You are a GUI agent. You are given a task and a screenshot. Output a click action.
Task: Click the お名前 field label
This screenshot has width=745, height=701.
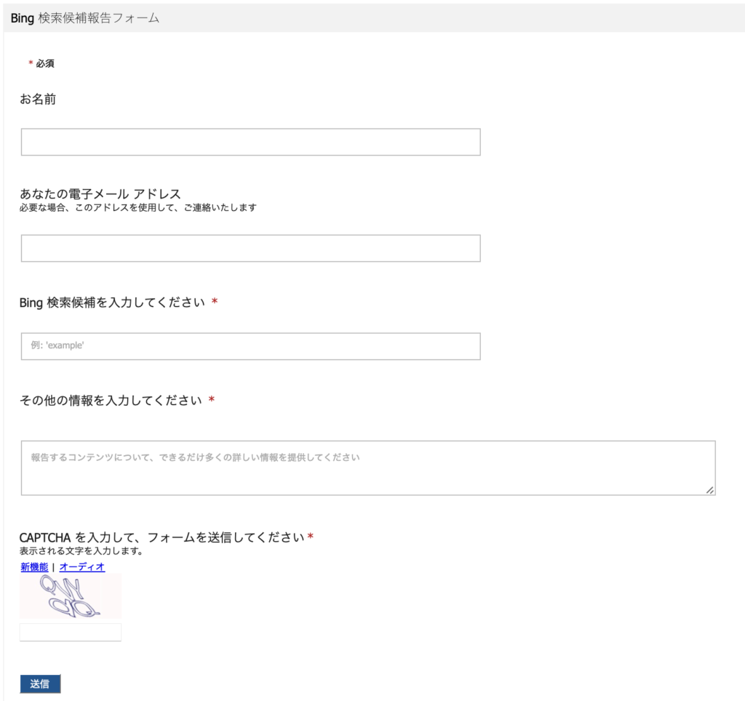(x=36, y=100)
